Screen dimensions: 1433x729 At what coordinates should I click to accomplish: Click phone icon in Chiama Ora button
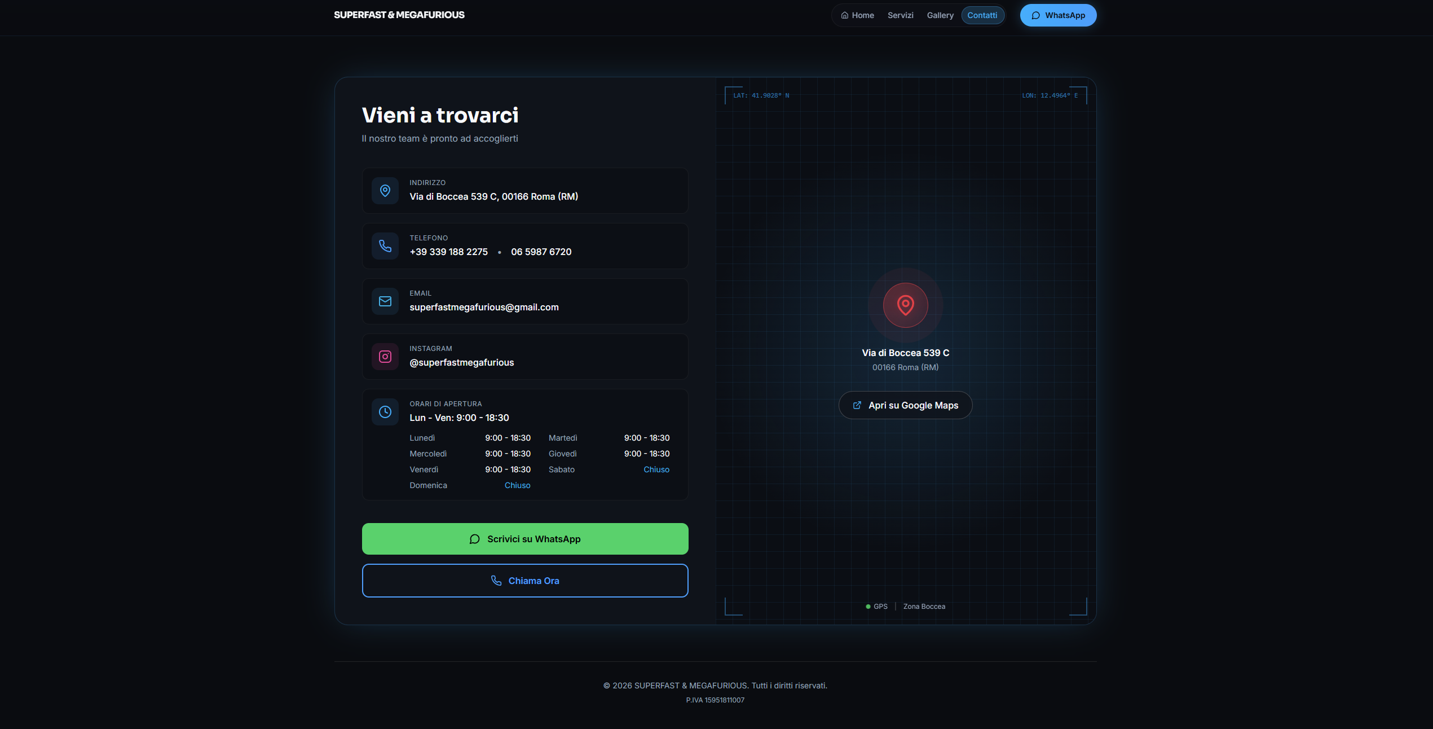[x=496, y=581]
